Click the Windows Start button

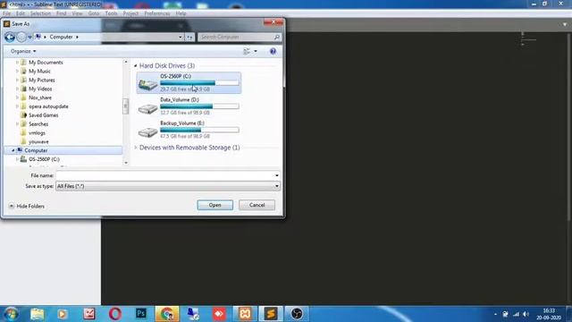click(x=11, y=314)
